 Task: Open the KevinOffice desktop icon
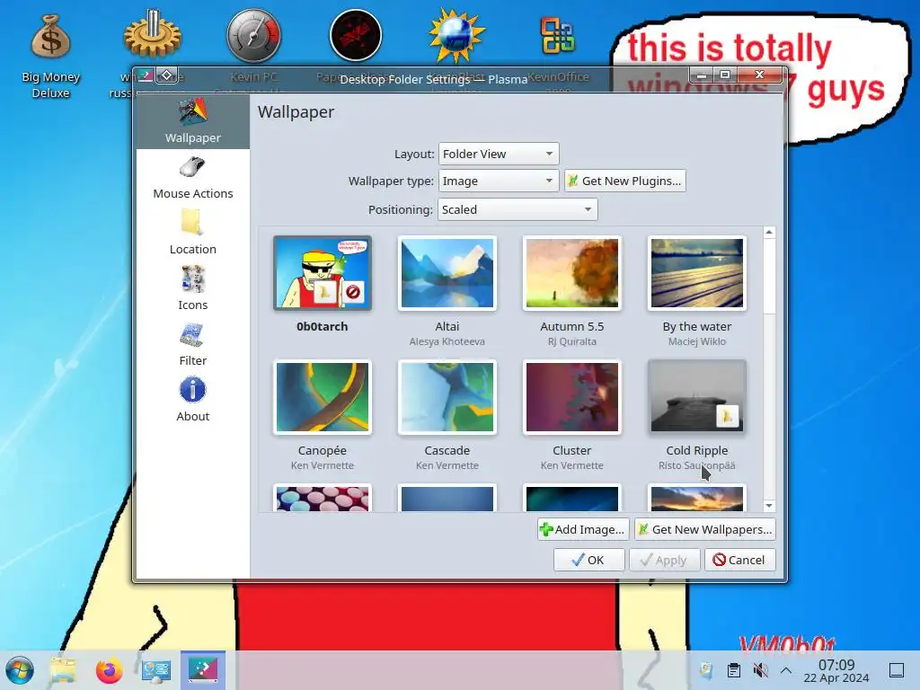[x=558, y=35]
